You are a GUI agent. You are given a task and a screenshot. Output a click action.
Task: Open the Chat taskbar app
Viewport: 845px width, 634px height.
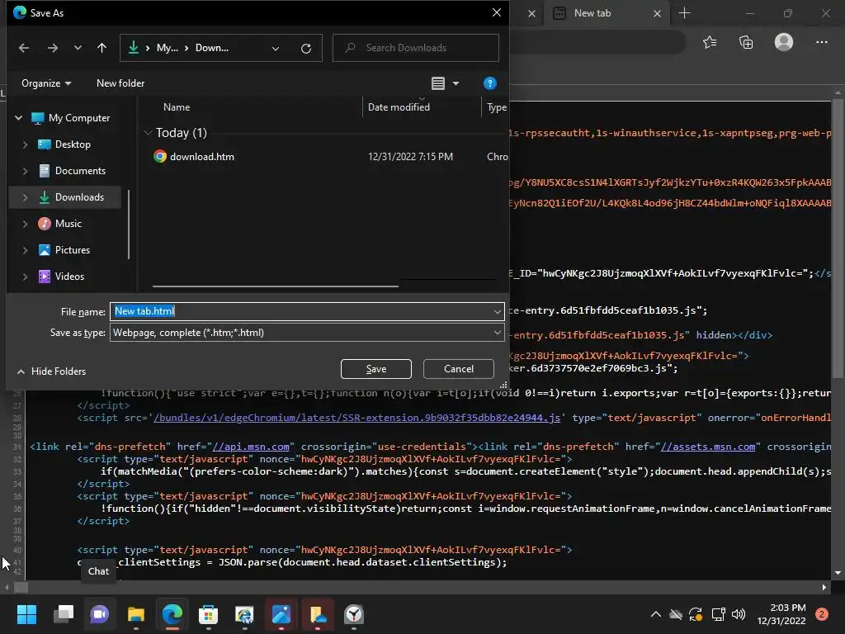[100, 614]
